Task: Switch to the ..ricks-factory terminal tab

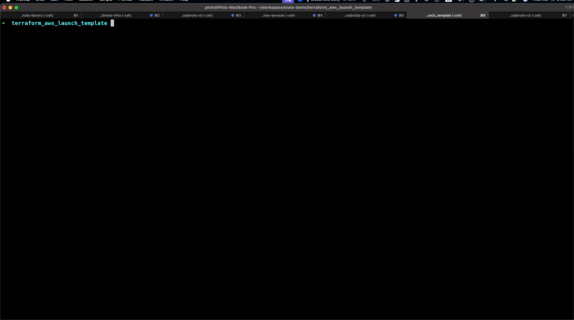Action: (37, 15)
